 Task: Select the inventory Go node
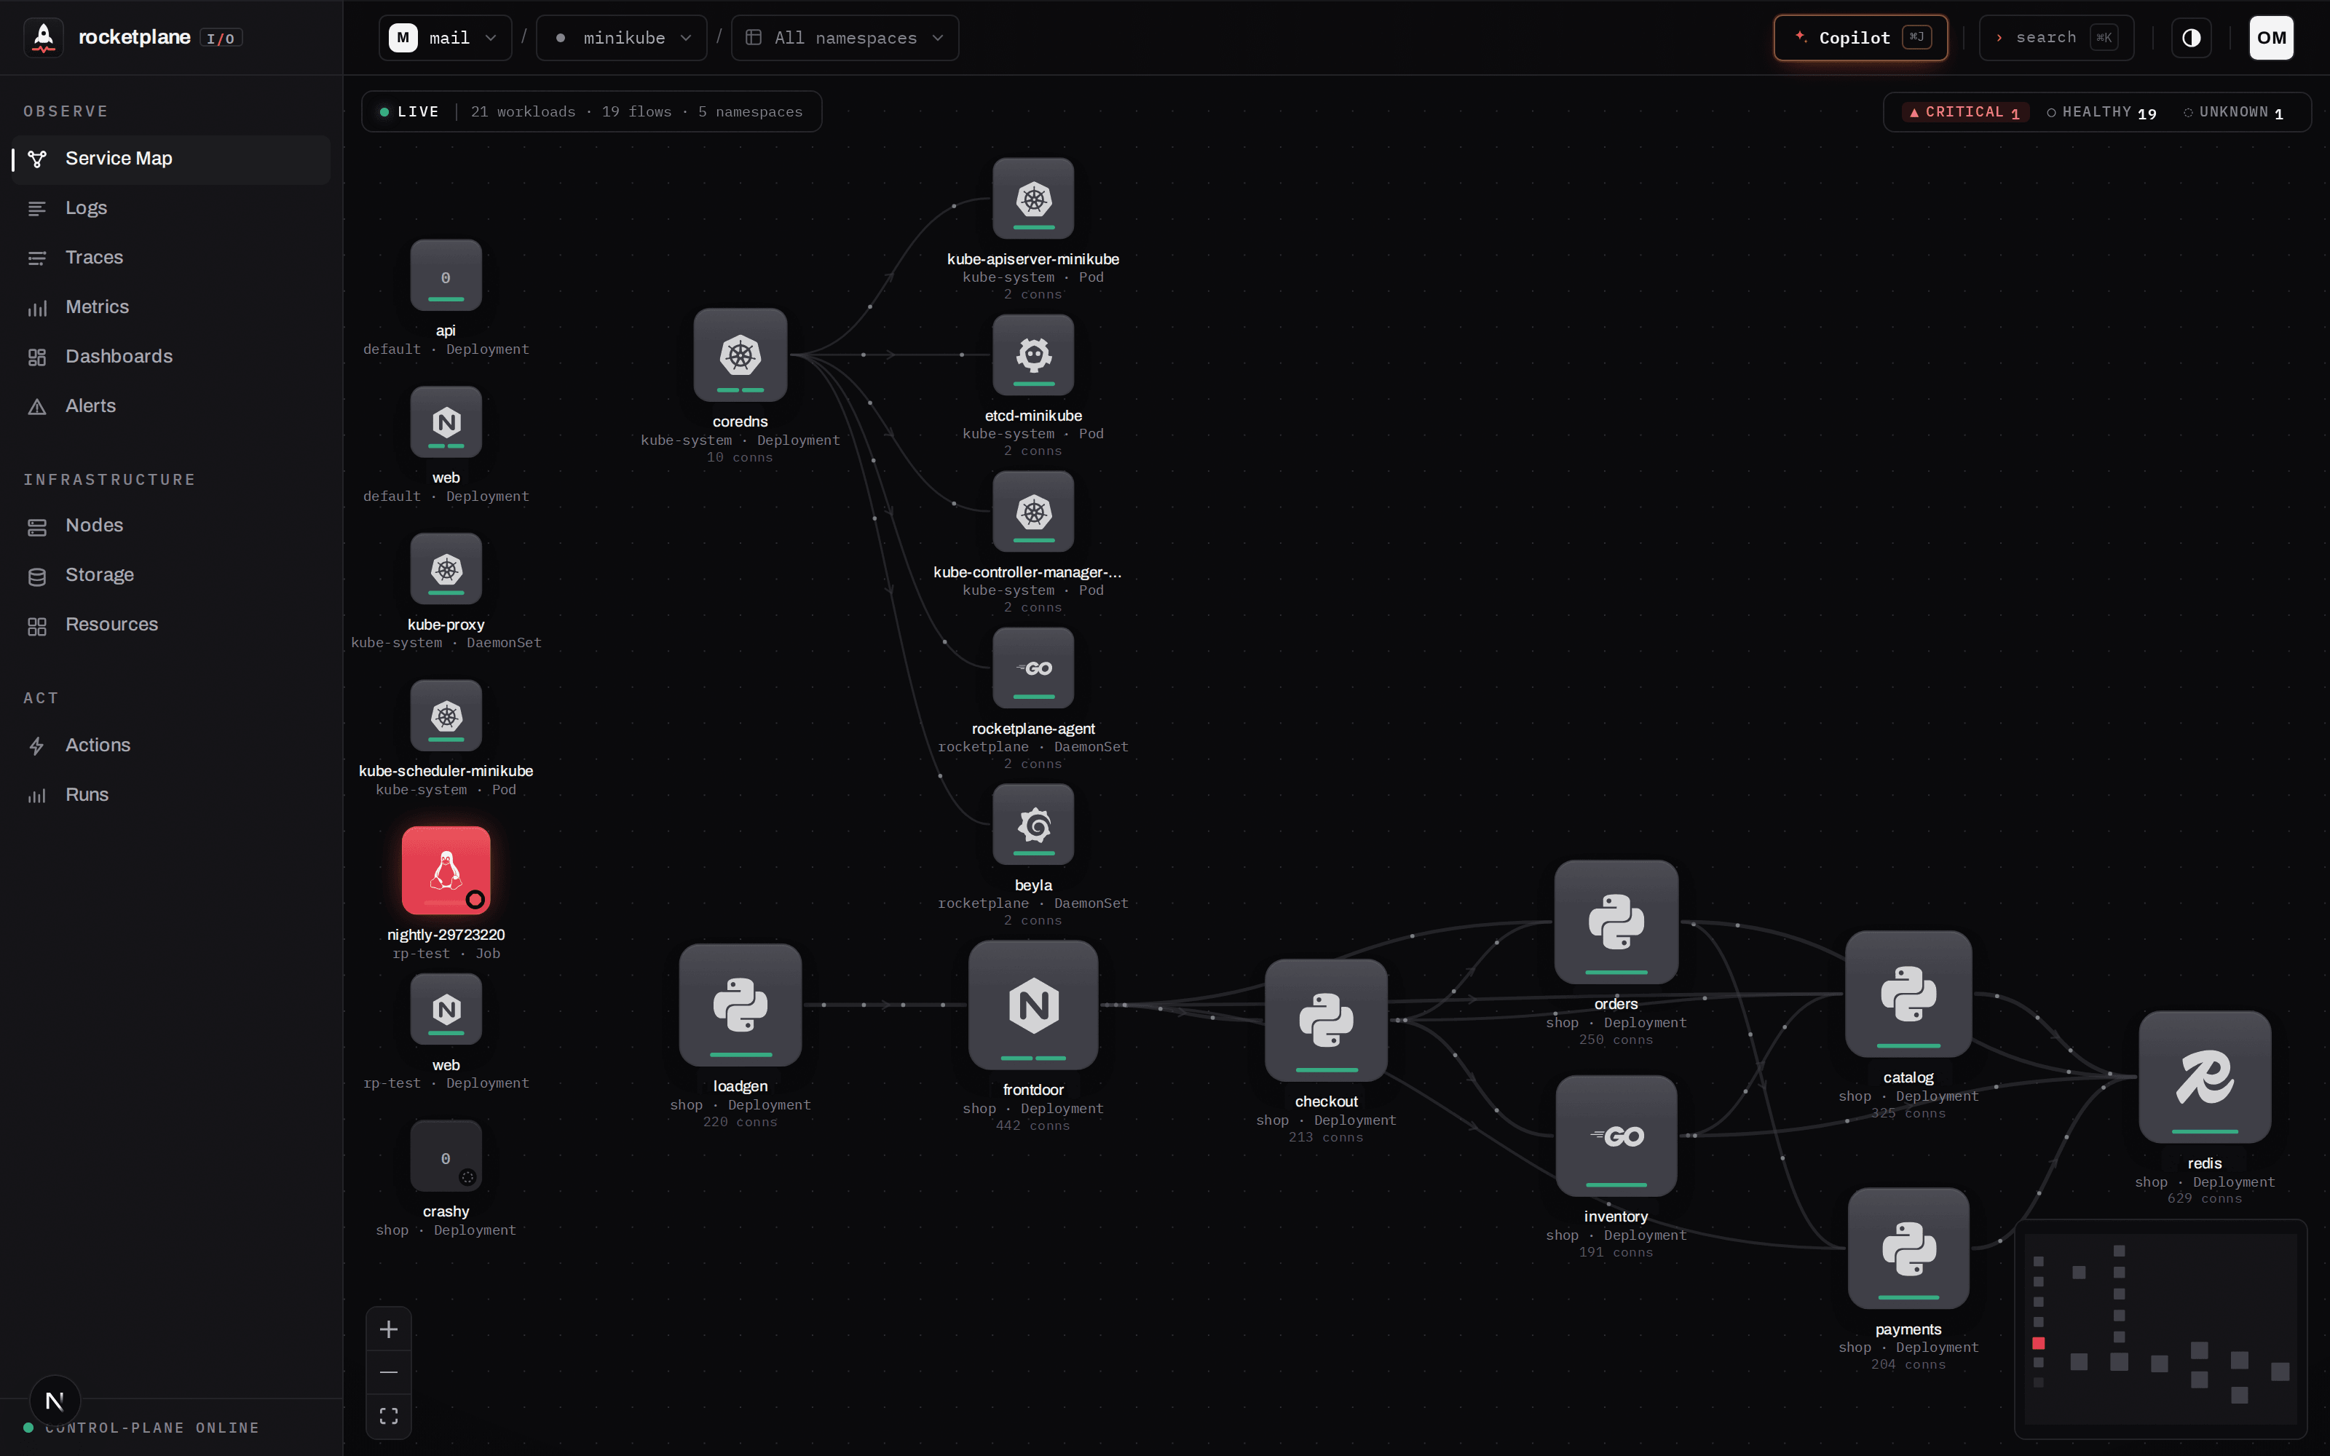(1616, 1136)
